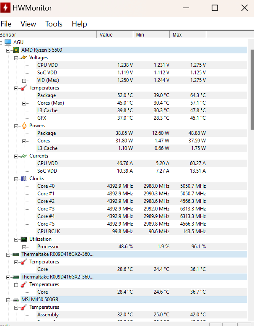The height and width of the screenshot is (326, 254).
Task: Click the 6313.3 MHz Core #4 max value
Action: [x=193, y=216]
